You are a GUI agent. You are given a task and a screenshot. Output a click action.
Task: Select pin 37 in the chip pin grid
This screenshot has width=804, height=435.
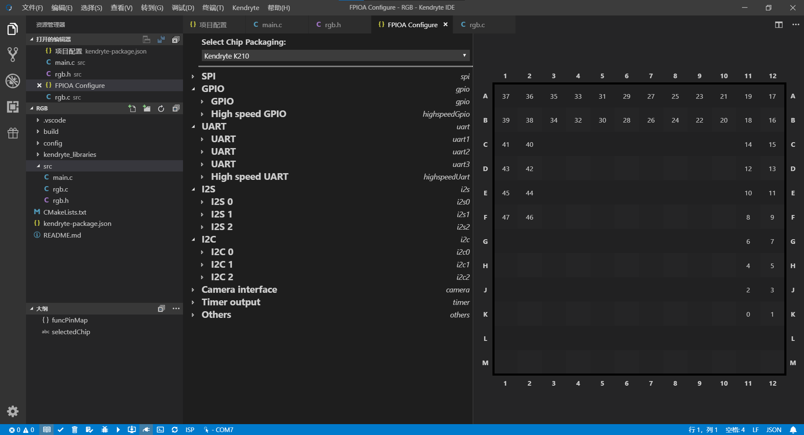click(506, 97)
